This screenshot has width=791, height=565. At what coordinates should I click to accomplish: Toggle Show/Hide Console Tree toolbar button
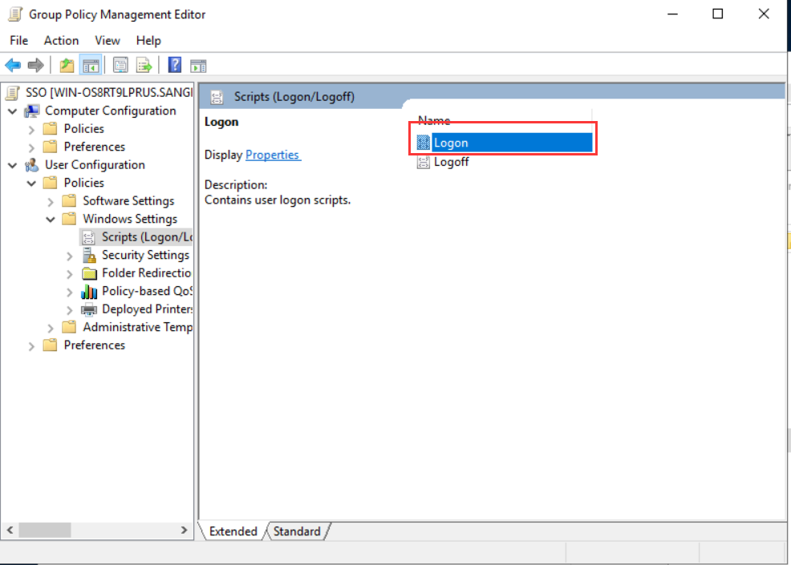click(91, 66)
